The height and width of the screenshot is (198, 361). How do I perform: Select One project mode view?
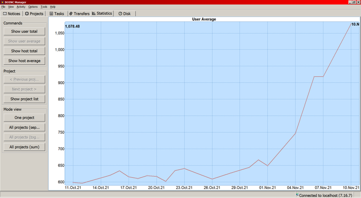click(24, 118)
